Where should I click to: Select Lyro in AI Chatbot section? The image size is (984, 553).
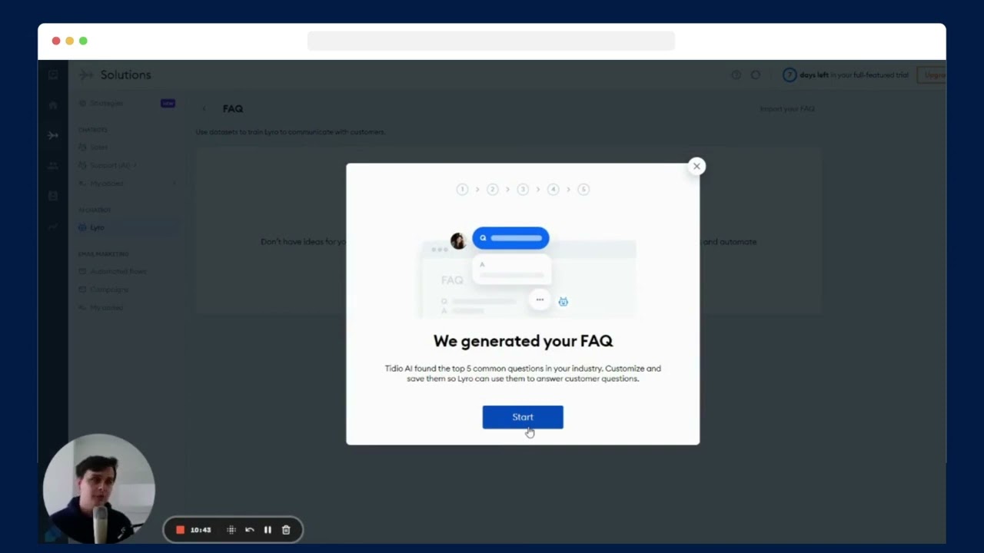point(96,227)
